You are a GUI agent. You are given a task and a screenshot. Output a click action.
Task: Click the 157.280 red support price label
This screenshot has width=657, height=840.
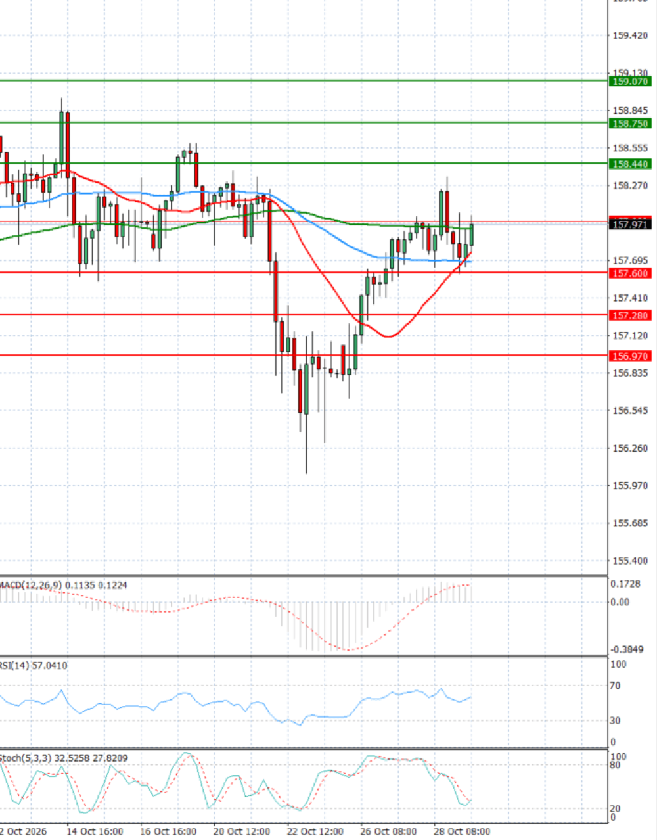(630, 315)
